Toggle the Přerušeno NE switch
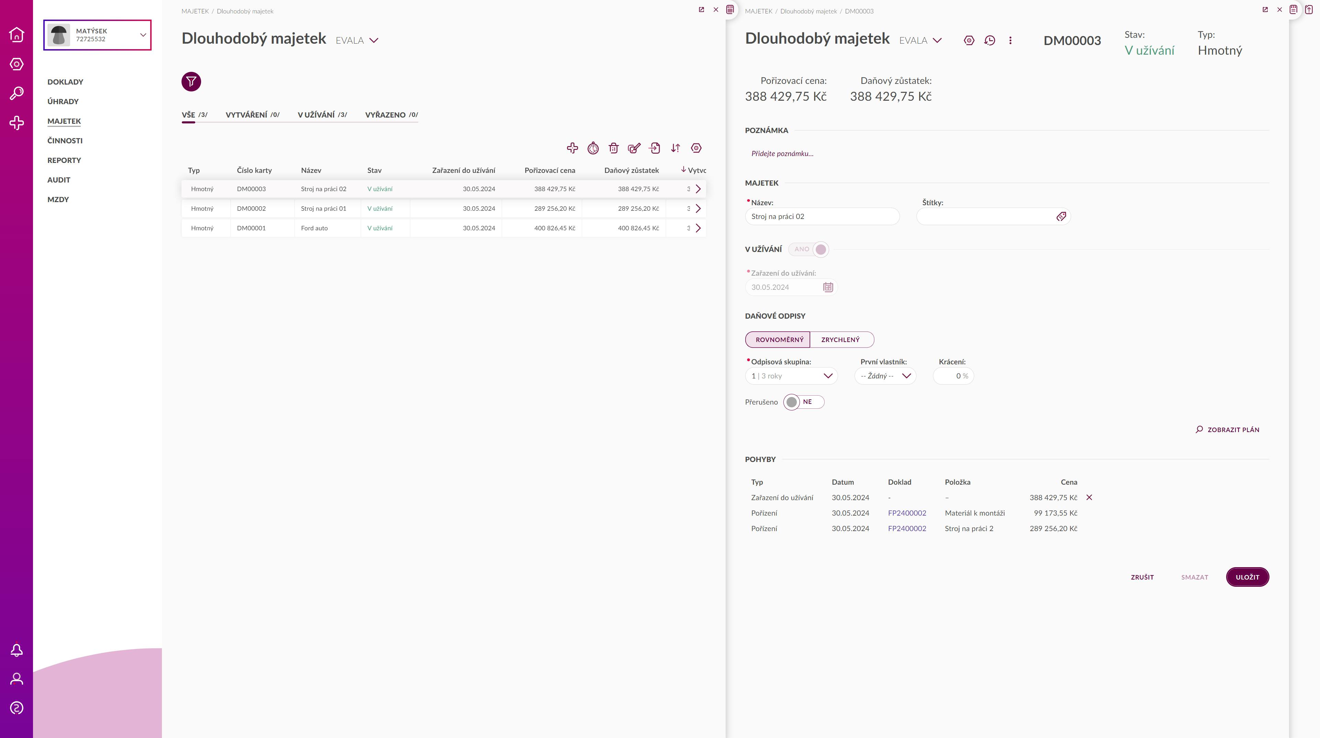Screen dimensions: 1320x738 coord(804,402)
